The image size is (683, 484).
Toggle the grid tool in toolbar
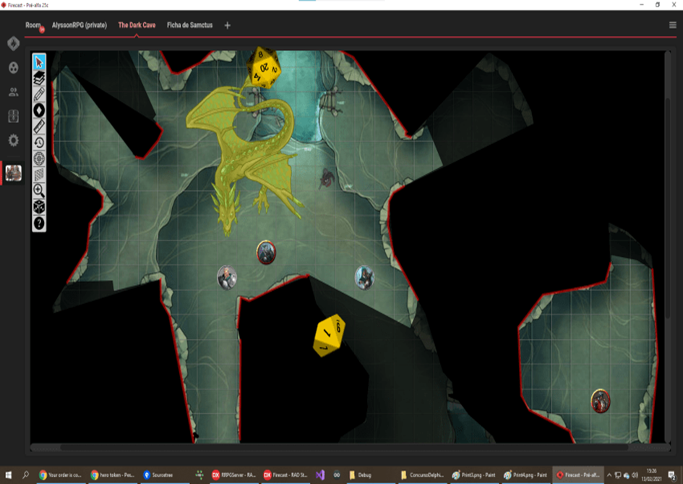(x=39, y=174)
